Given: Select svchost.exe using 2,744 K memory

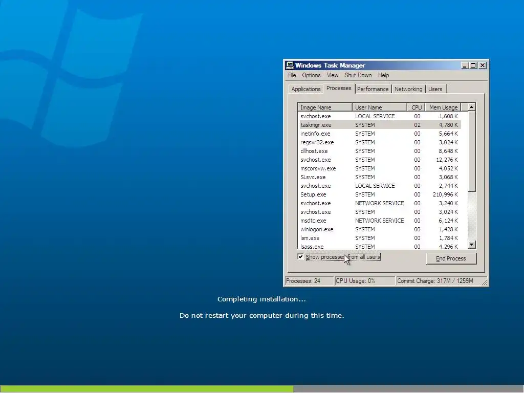Looking at the screenshot, I should (x=379, y=186).
